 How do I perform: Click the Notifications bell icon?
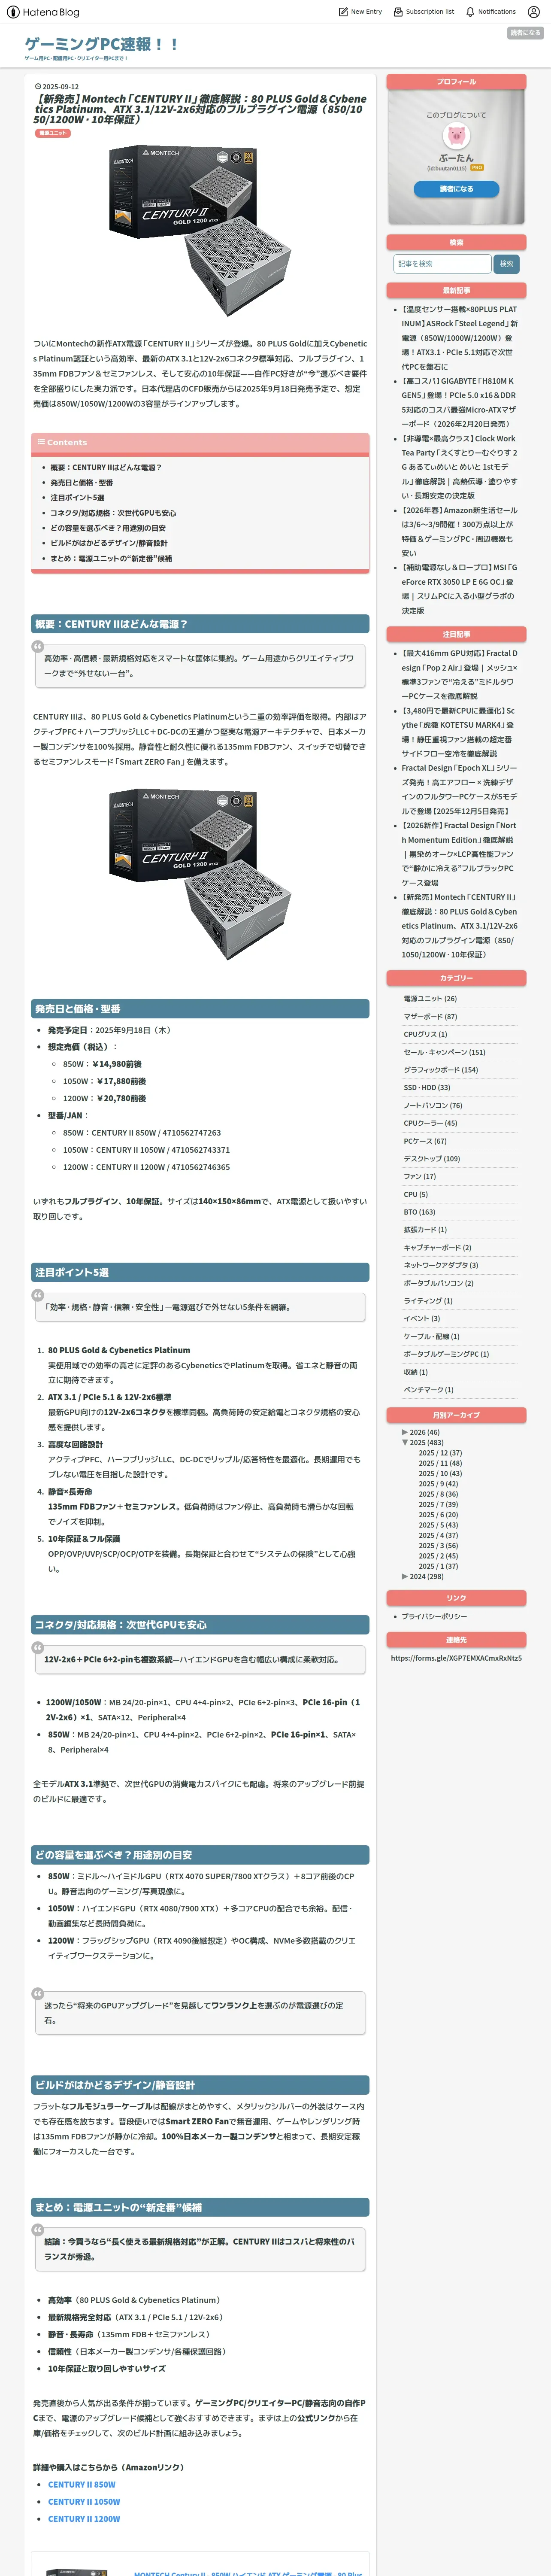[x=470, y=12]
